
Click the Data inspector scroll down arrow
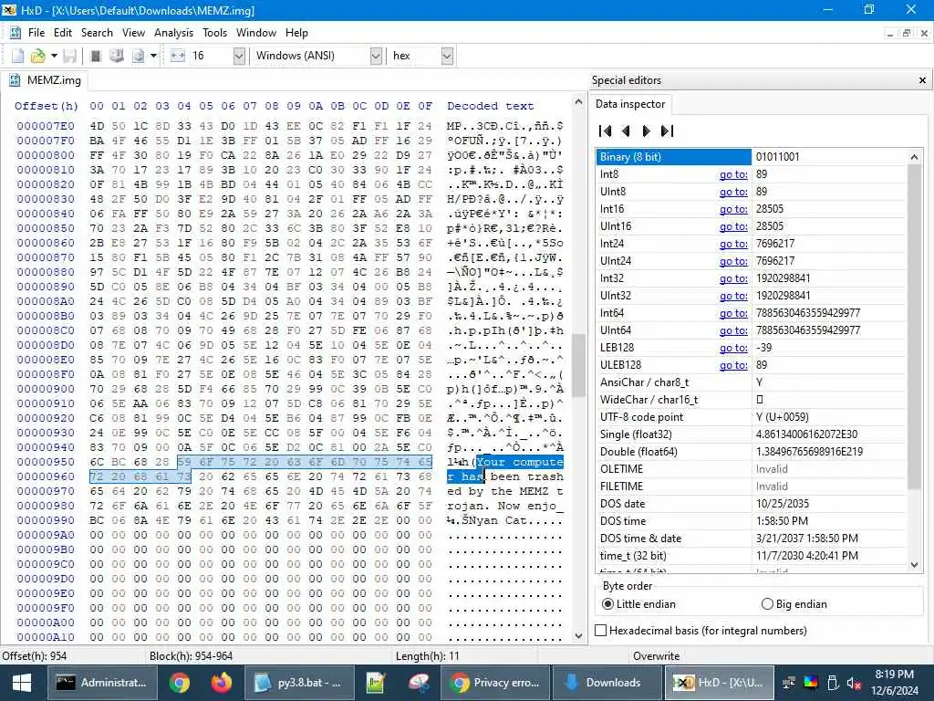tap(914, 564)
